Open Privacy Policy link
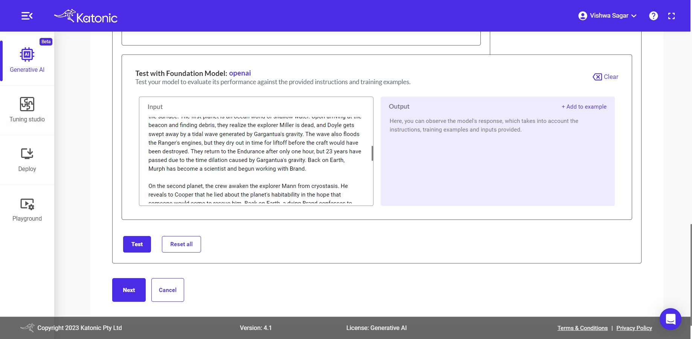 (634, 328)
